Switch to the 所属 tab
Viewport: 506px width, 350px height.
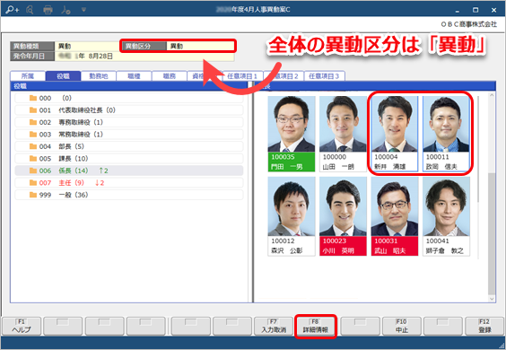point(28,76)
